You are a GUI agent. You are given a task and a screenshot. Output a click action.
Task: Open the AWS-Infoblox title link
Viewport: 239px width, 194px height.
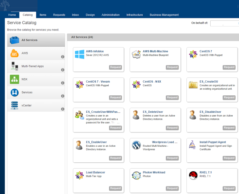coord(95,51)
